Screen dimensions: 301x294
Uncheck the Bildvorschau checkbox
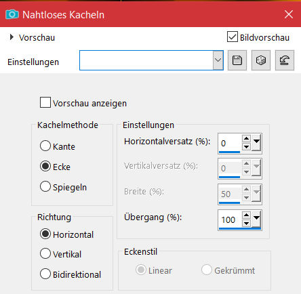point(233,37)
